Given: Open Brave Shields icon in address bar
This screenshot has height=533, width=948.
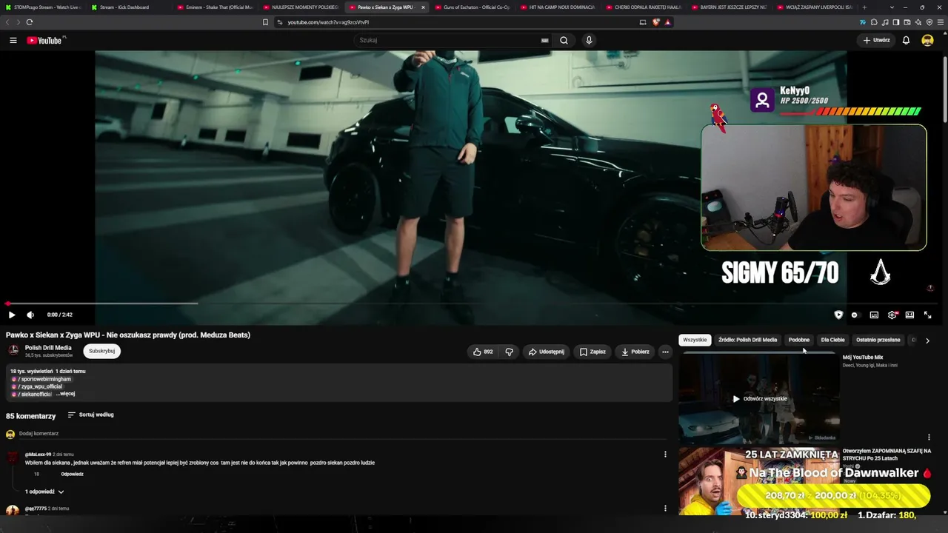Looking at the screenshot, I should [656, 22].
